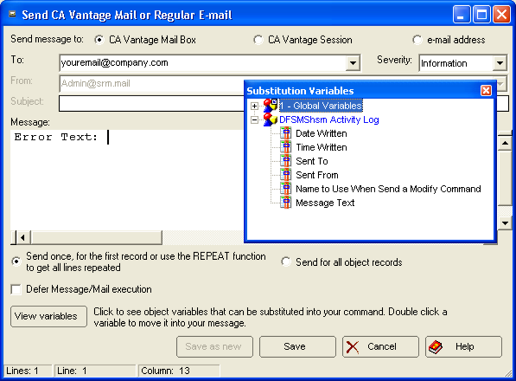This screenshot has height=381, width=516.
Task: Choose Send for all object records
Action: tap(285, 262)
